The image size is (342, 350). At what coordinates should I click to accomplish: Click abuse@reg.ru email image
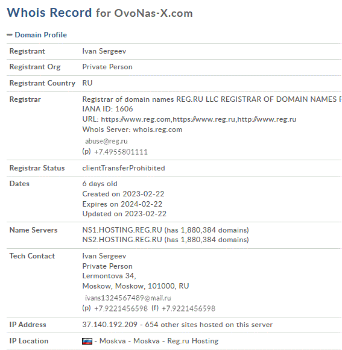(106, 142)
